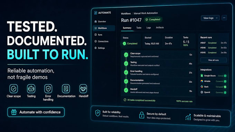Click the left-panel Documentation page icon
The width and height of the screenshot is (235, 132).
(x=66, y=89)
